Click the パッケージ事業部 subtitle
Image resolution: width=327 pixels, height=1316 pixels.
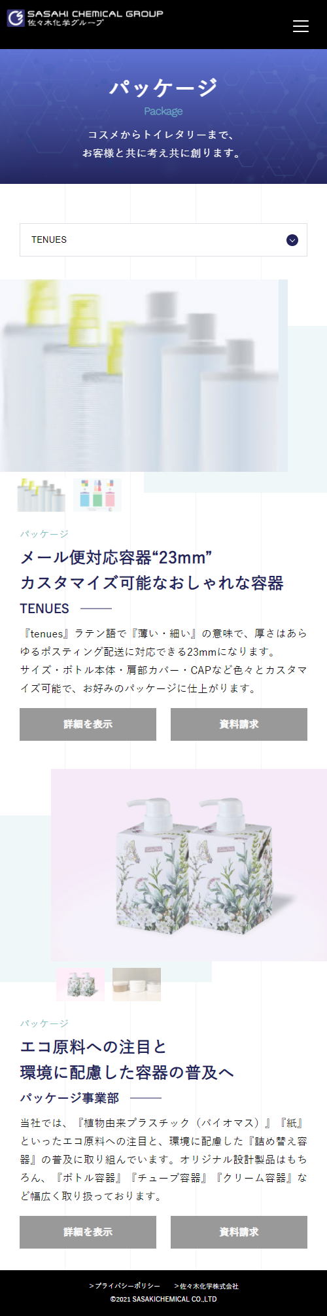point(69,1097)
